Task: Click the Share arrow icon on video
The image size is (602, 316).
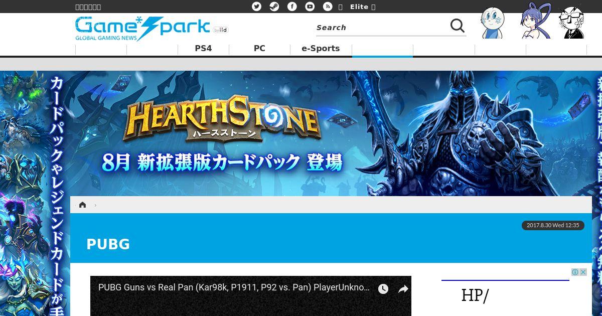Action: 403,289
